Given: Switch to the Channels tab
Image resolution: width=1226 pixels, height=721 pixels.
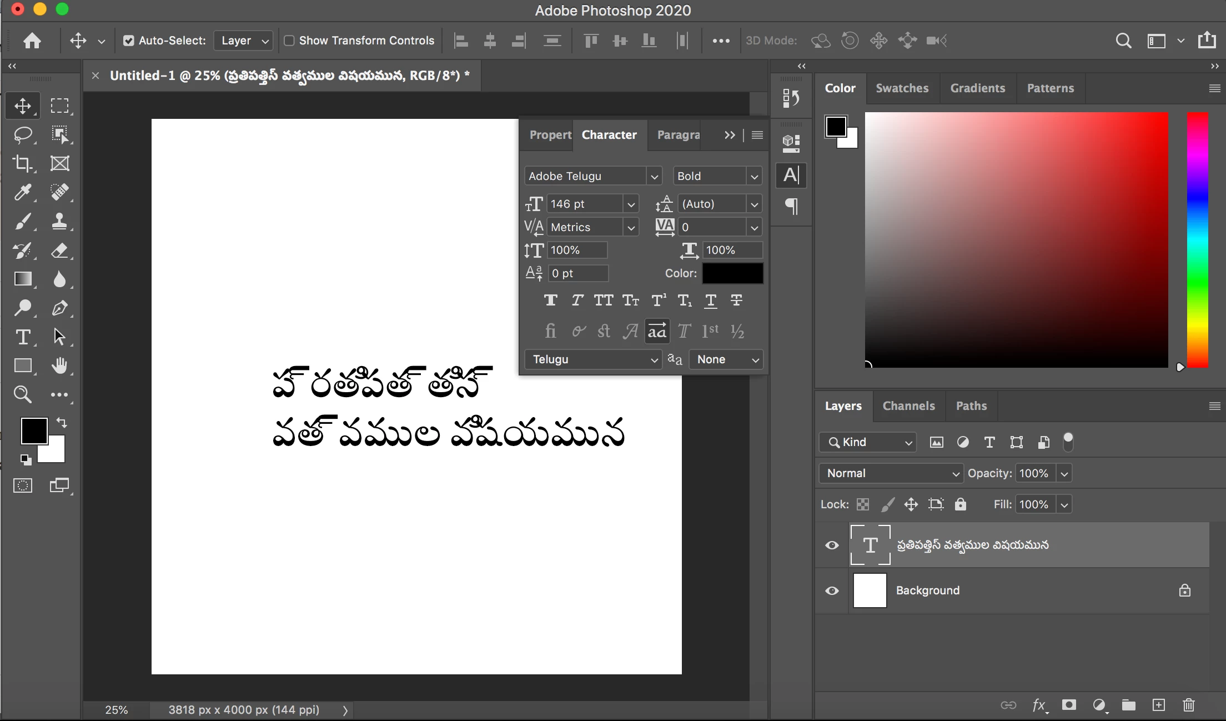Looking at the screenshot, I should click(908, 405).
